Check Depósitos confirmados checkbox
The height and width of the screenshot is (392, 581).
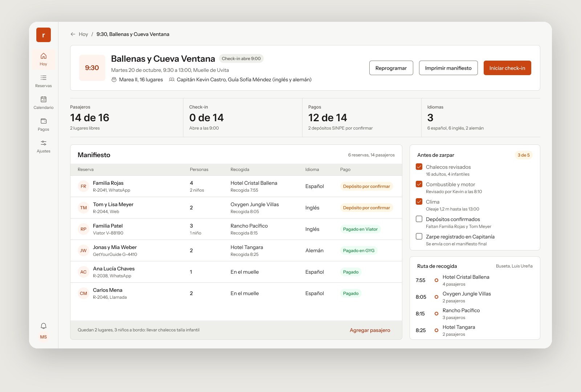pyautogui.click(x=419, y=219)
